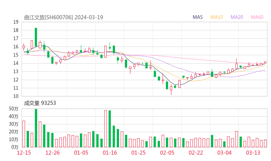The height and width of the screenshot is (161, 271).
Task: Select the tall red outlined volume bar near 01-16
Action: [x=105, y=129]
